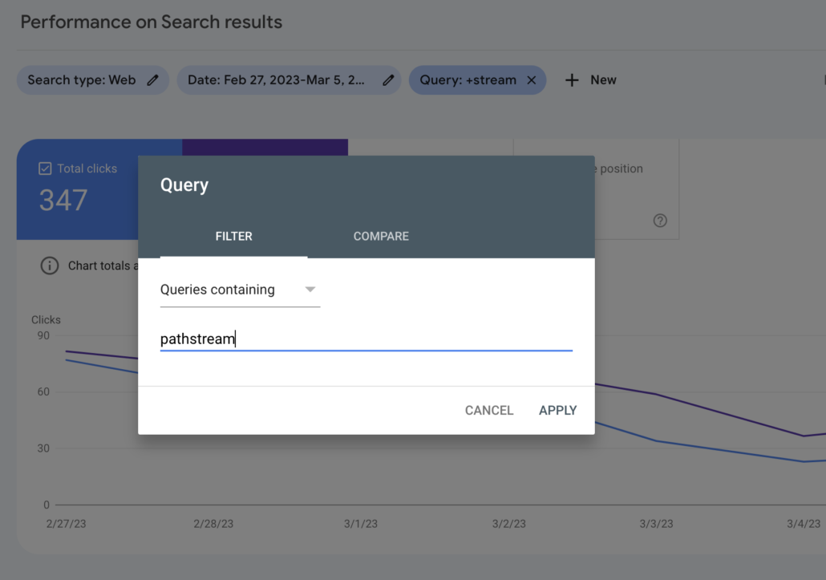
Task: Open the Search type: Web filter chip
Action: tap(81, 80)
